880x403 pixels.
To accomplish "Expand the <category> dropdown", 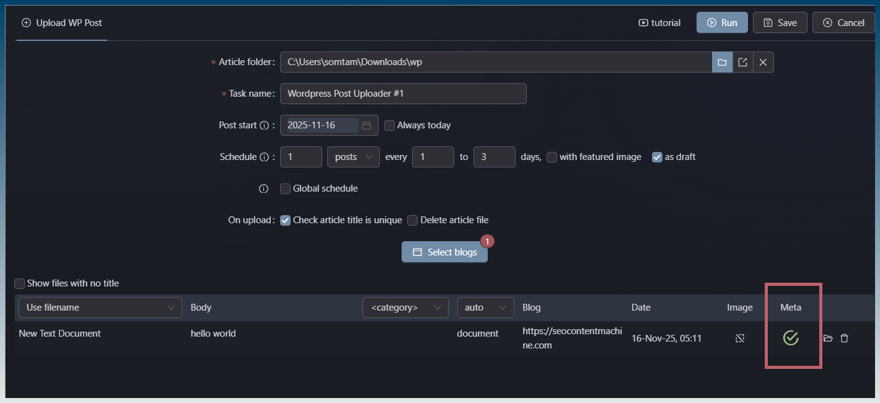I will pos(405,308).
